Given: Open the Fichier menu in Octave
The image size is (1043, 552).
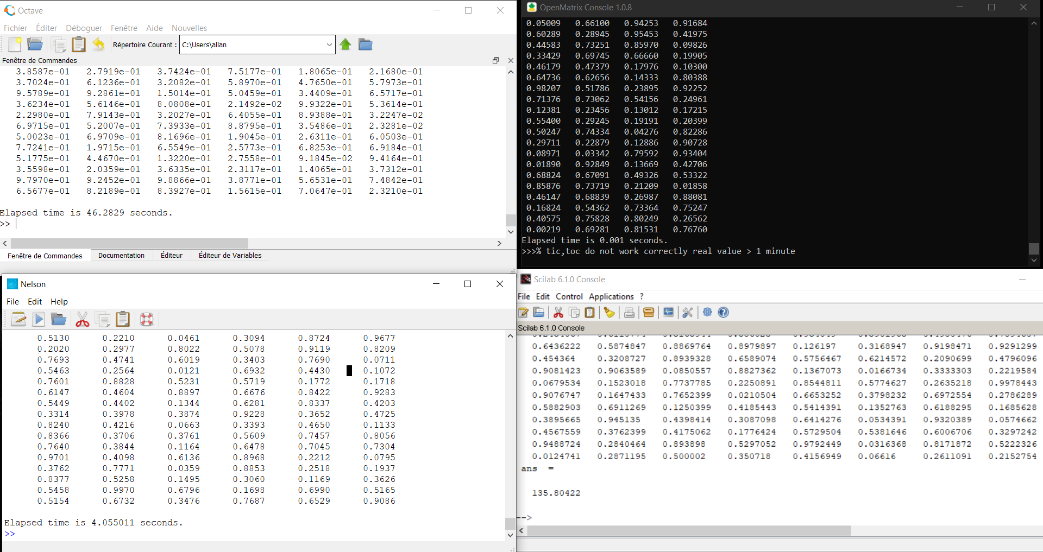Looking at the screenshot, I should [x=16, y=28].
